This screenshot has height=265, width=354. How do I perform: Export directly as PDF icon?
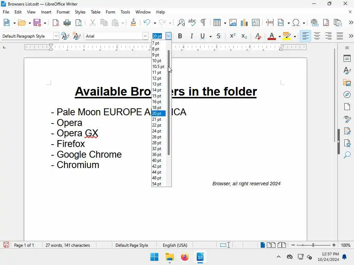coord(56,22)
